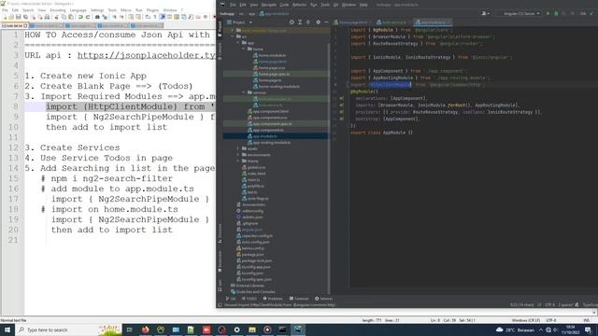The height and width of the screenshot is (336, 598).
Task: Switch to the app.module.ts editor tab
Action: click(x=433, y=22)
